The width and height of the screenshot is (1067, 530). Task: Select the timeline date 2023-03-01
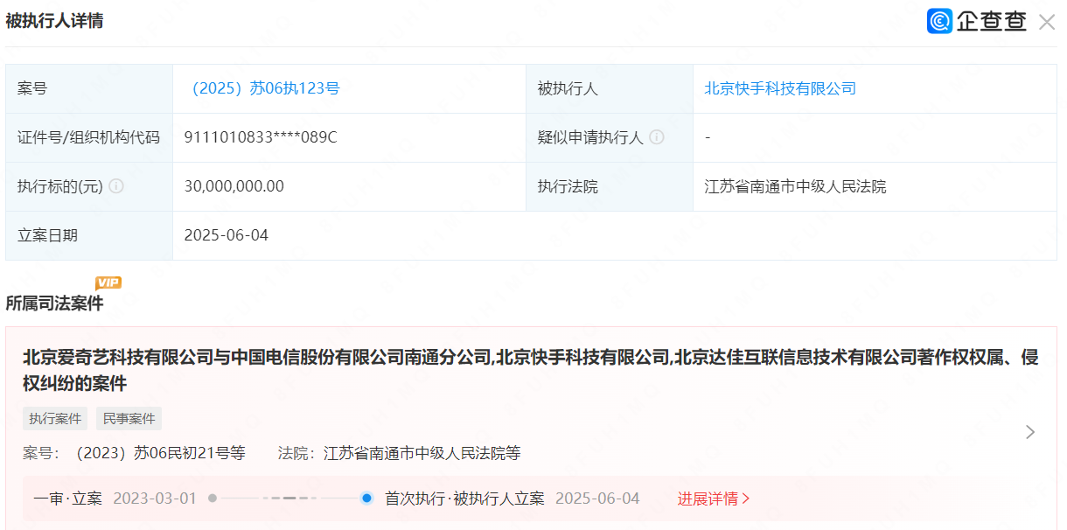[x=155, y=499]
